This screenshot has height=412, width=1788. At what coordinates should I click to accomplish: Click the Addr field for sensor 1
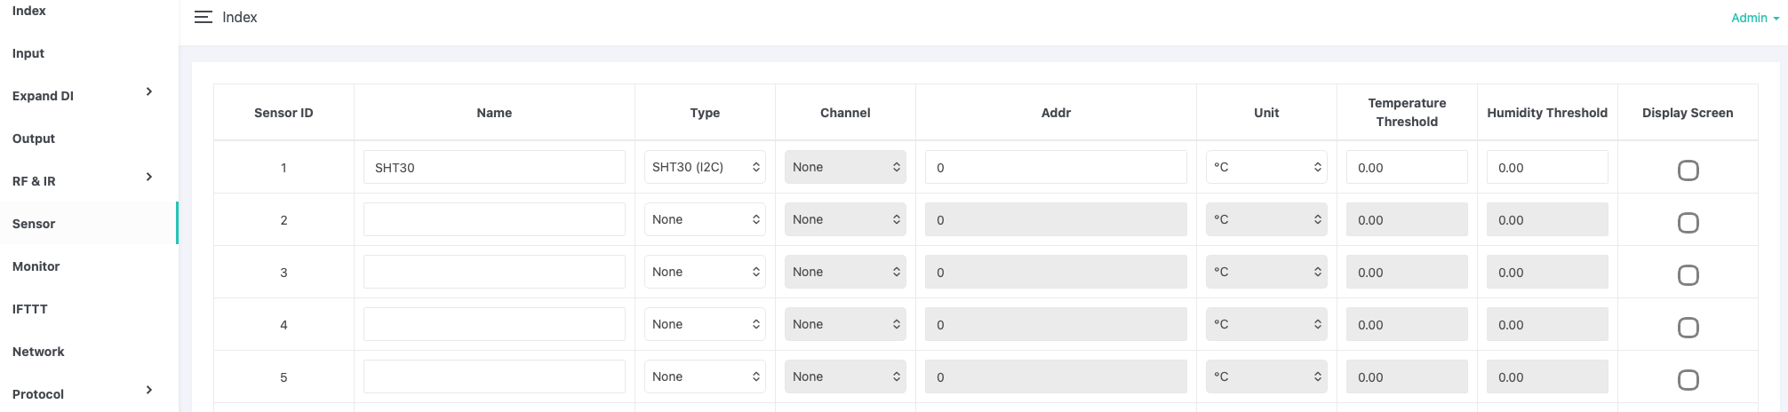(x=1055, y=167)
